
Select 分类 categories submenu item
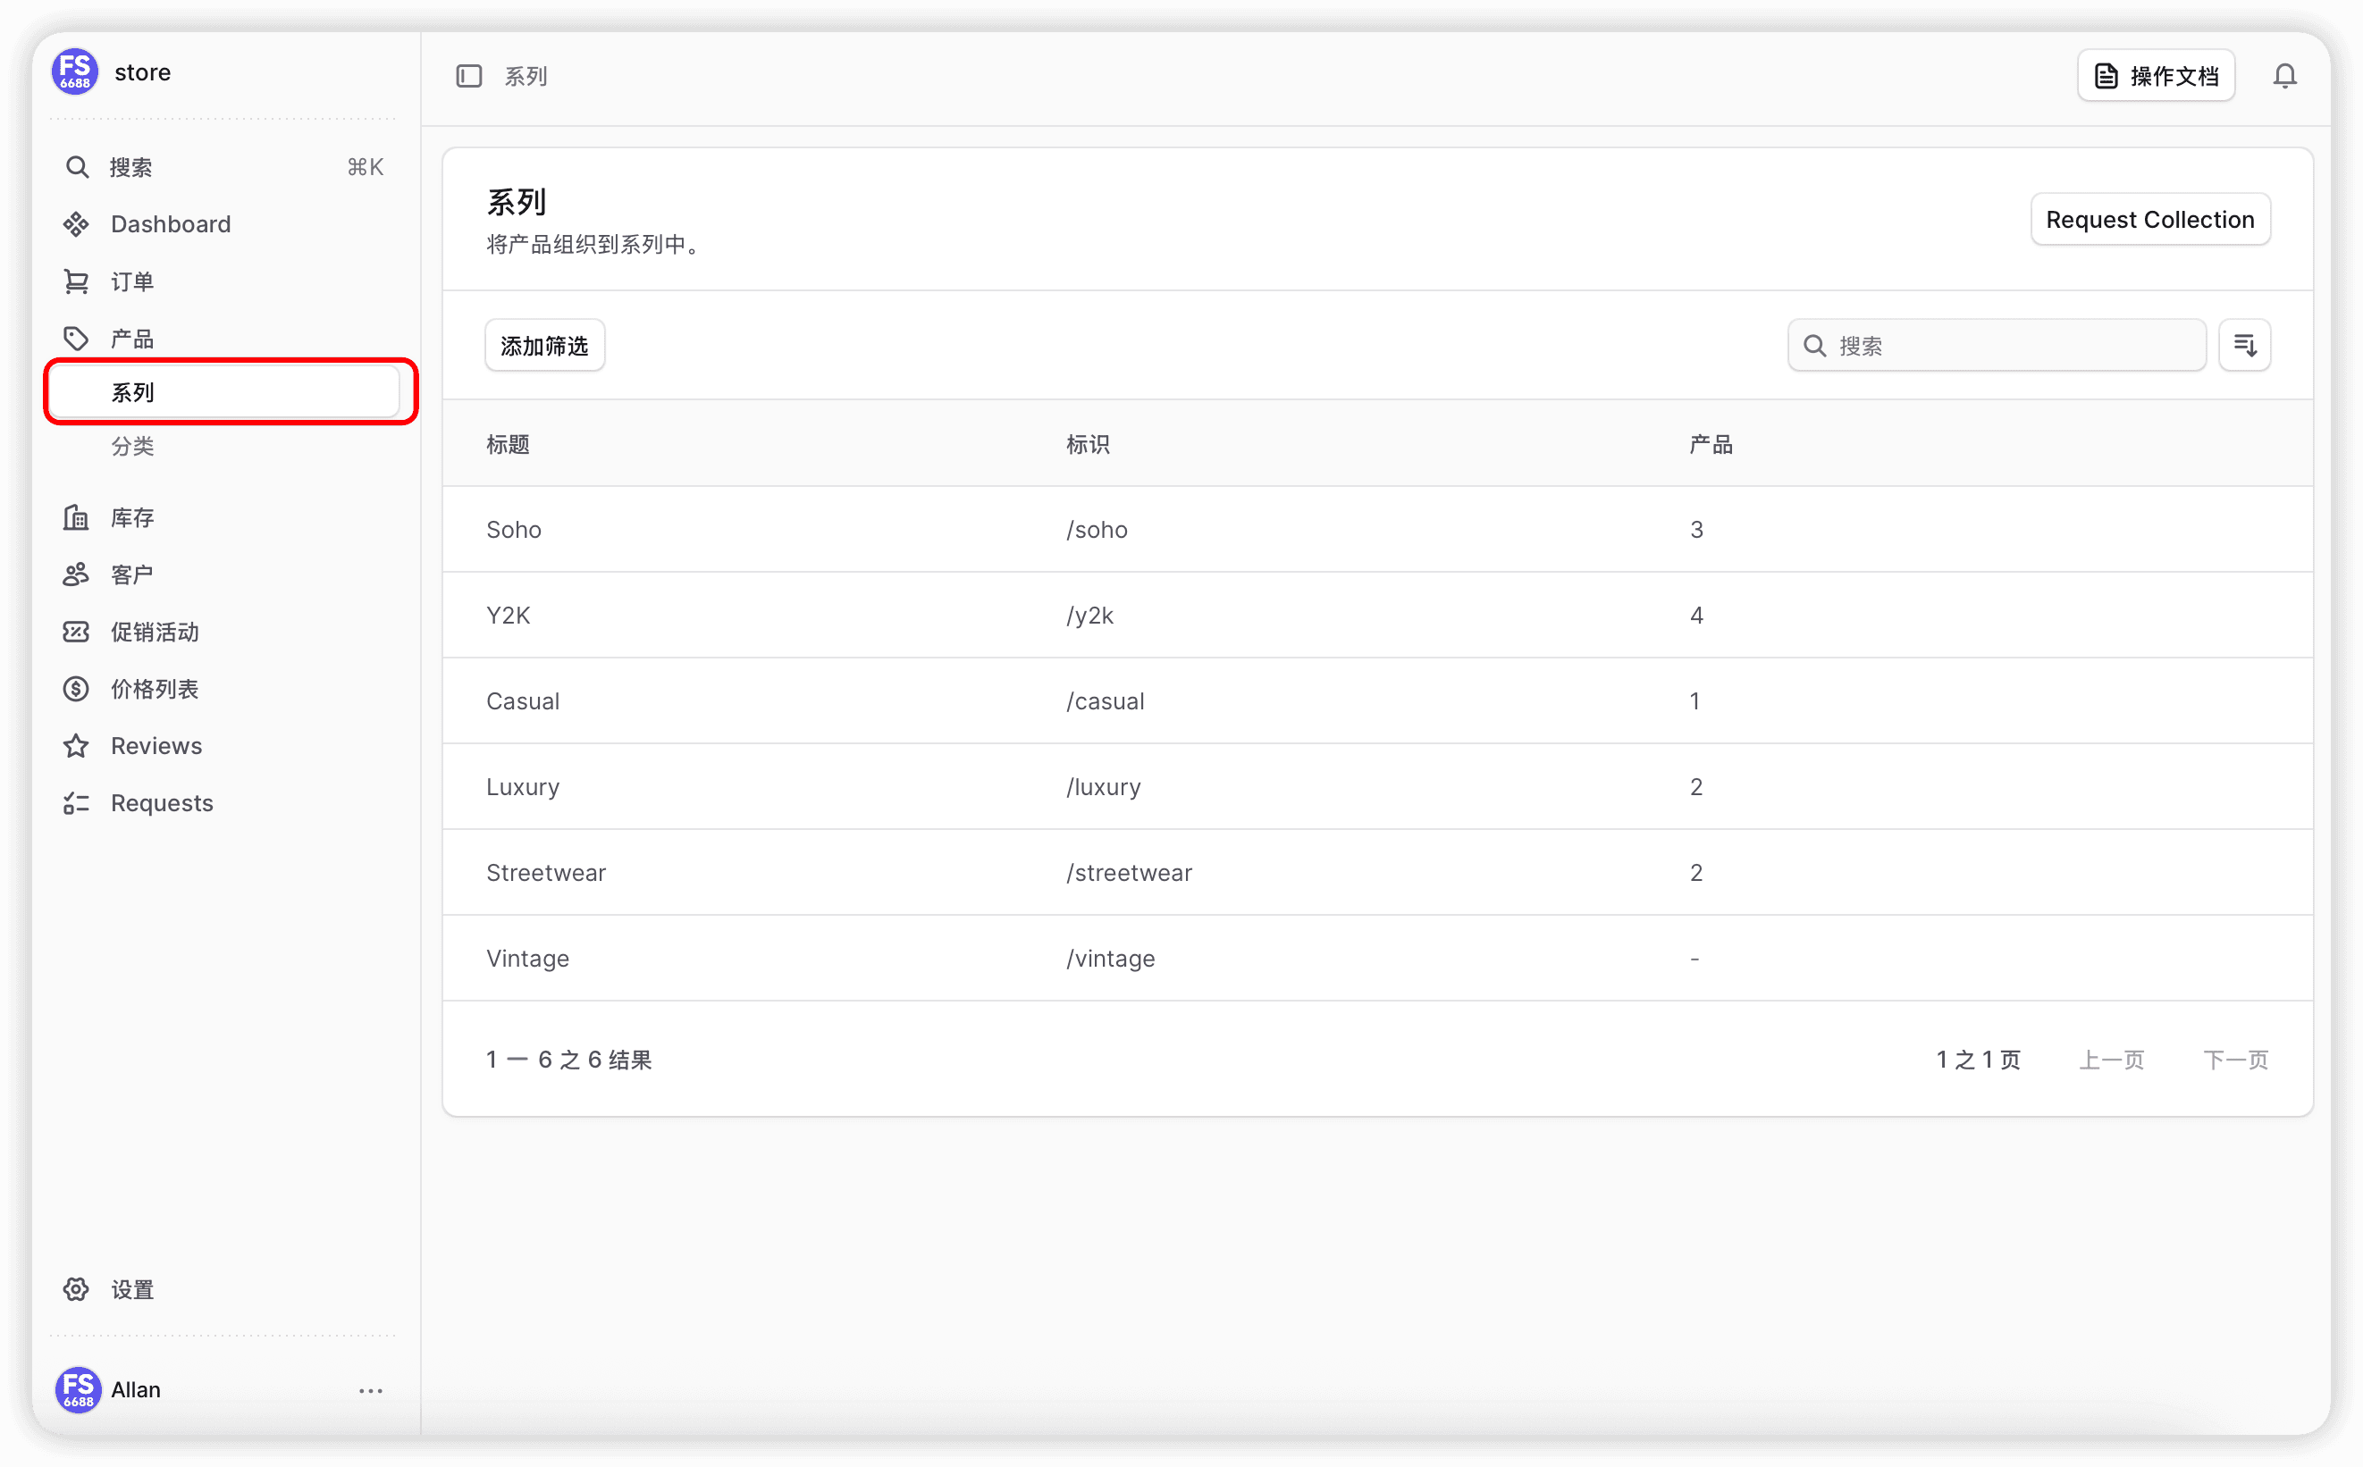(x=132, y=447)
